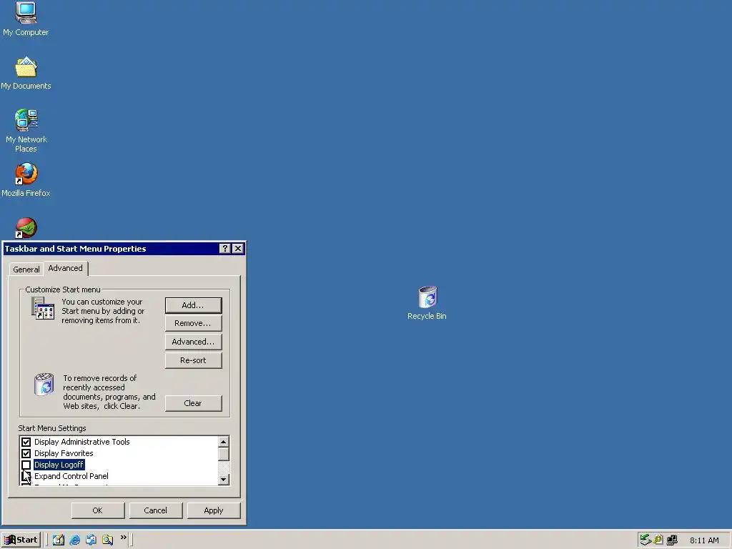Select the Display Administrative Tools row text

pyautogui.click(x=81, y=442)
